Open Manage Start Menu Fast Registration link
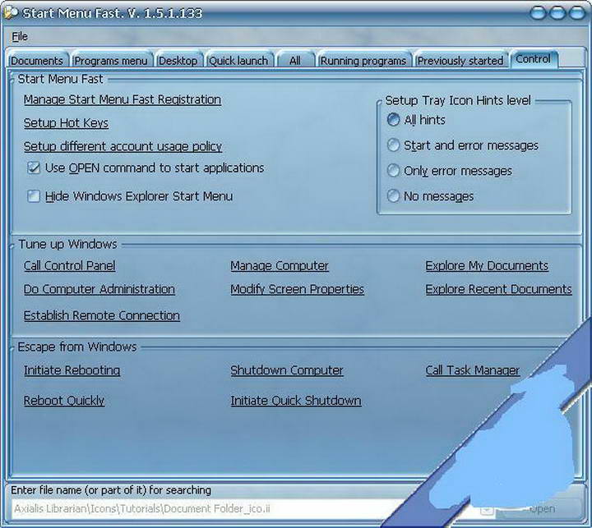 [x=123, y=99]
